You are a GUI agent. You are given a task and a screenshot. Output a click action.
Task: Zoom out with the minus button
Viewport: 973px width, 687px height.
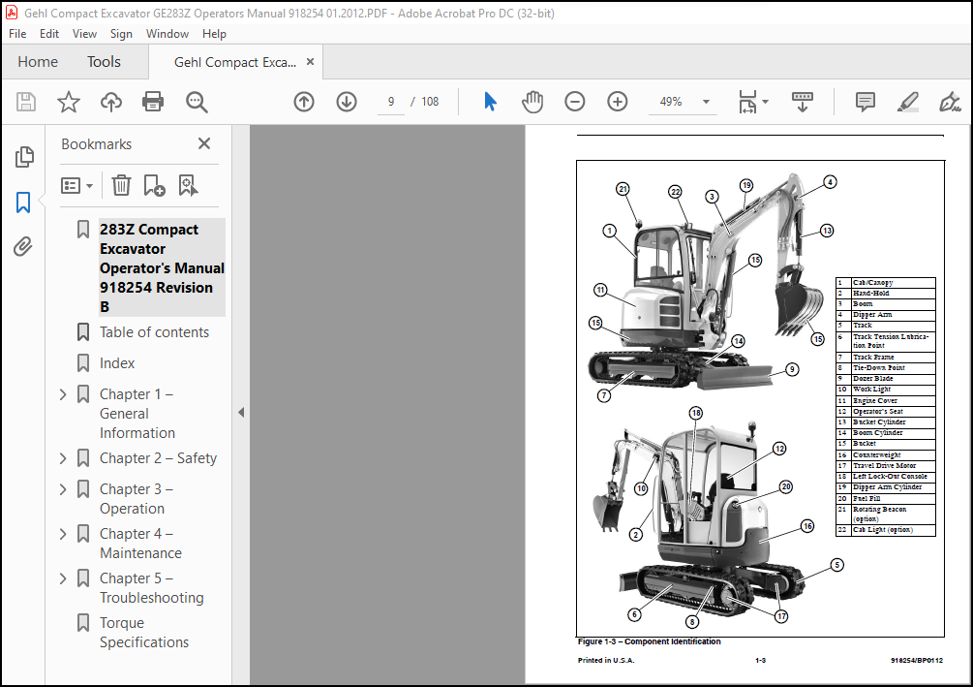coord(575,101)
